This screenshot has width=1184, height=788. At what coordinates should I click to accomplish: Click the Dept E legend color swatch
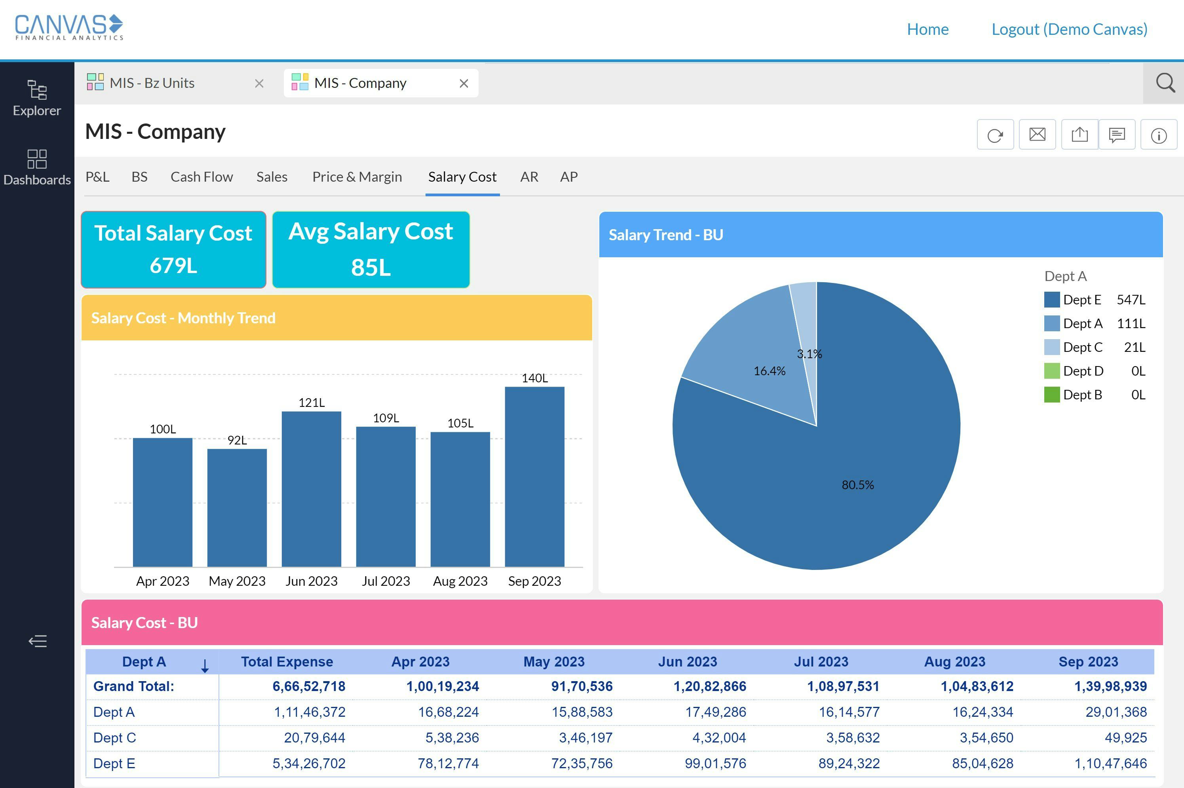click(1051, 300)
